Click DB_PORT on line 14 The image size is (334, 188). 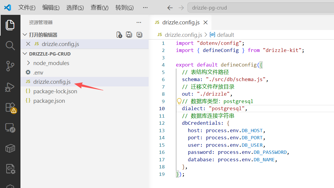[252, 138]
